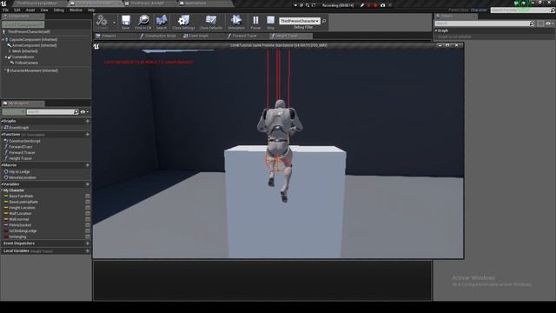
Task: Select CapsuleComponent (Inherited) in tree
Action: pyautogui.click(x=33, y=40)
